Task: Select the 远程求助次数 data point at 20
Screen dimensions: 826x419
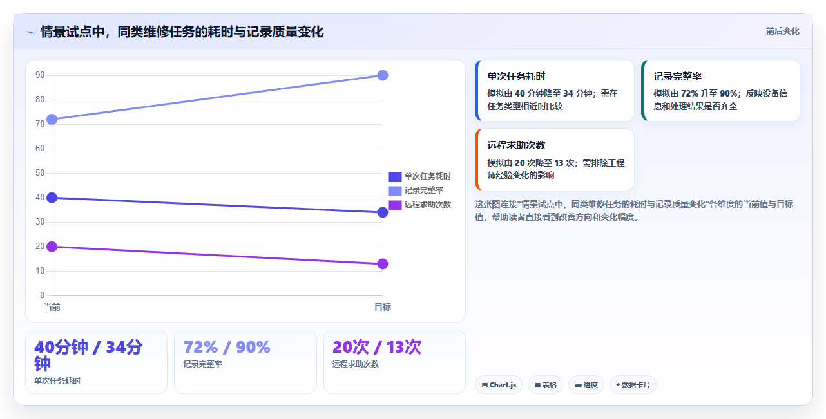Action: 52,247
